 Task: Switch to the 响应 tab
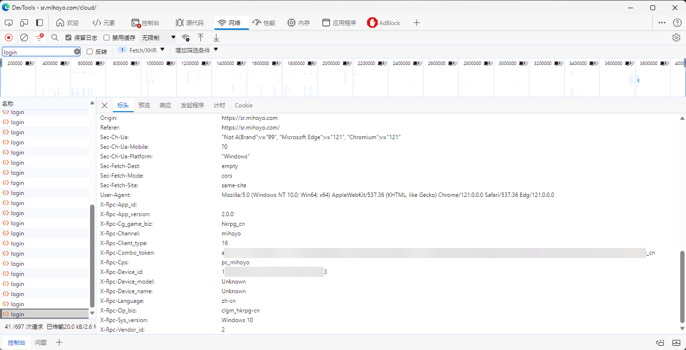165,105
